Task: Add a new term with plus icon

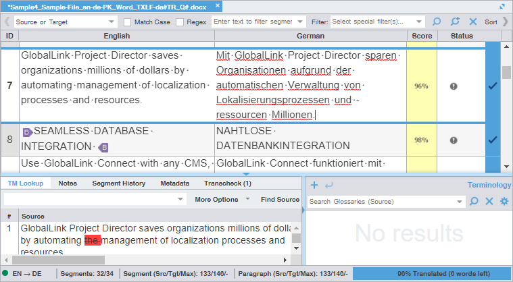Action: (x=314, y=185)
